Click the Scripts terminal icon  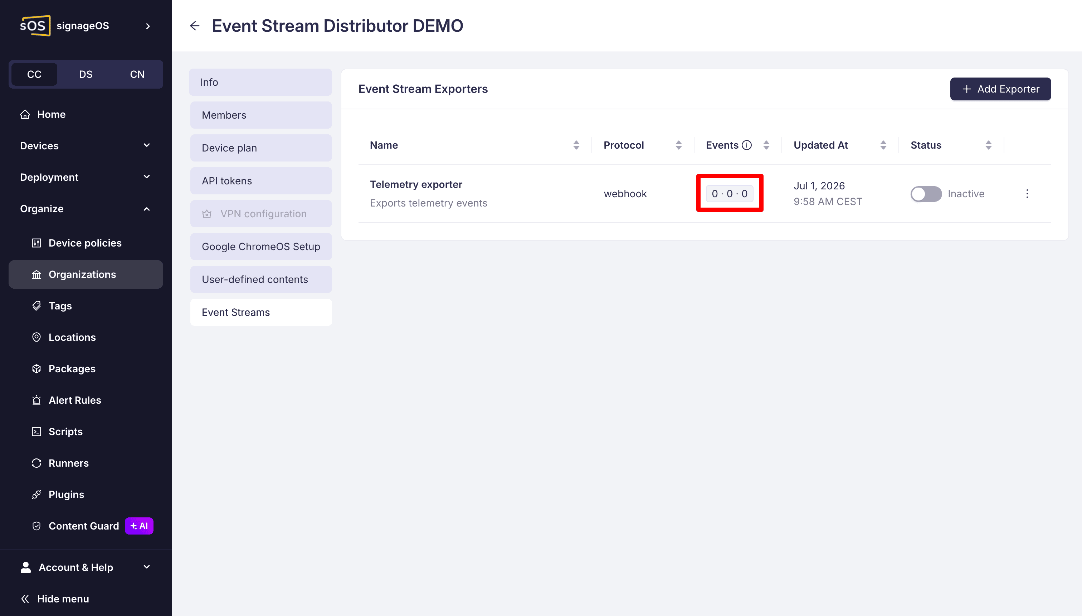[x=36, y=432]
